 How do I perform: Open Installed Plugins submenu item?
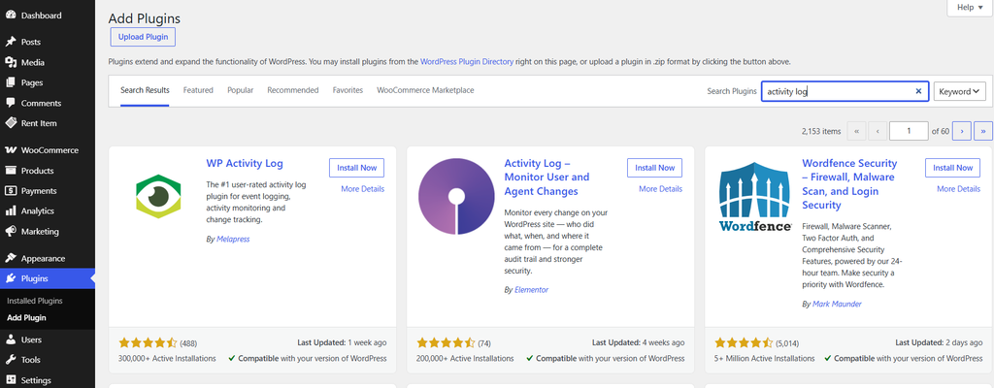[x=35, y=301]
